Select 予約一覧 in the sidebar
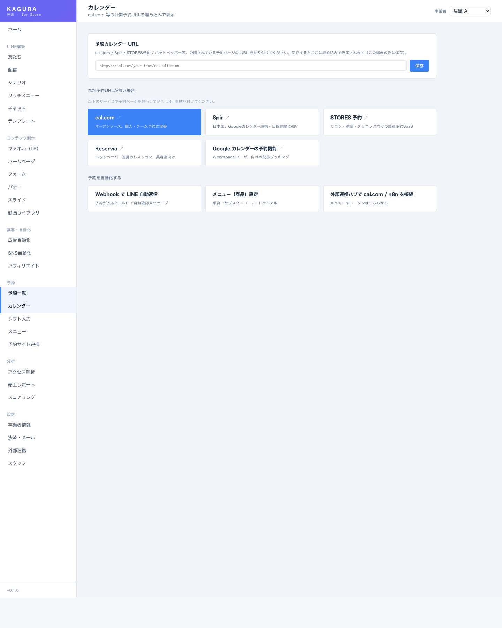Image resolution: width=502 pixels, height=628 pixels. [17, 293]
